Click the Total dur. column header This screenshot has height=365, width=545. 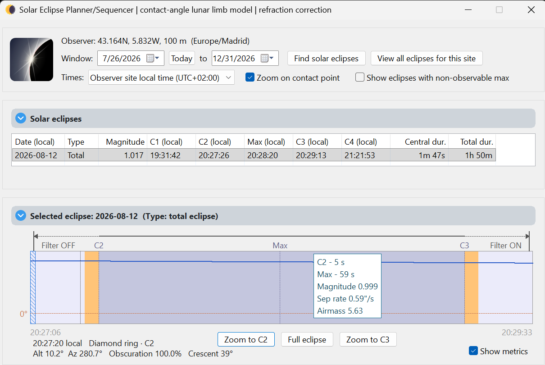tap(472, 141)
